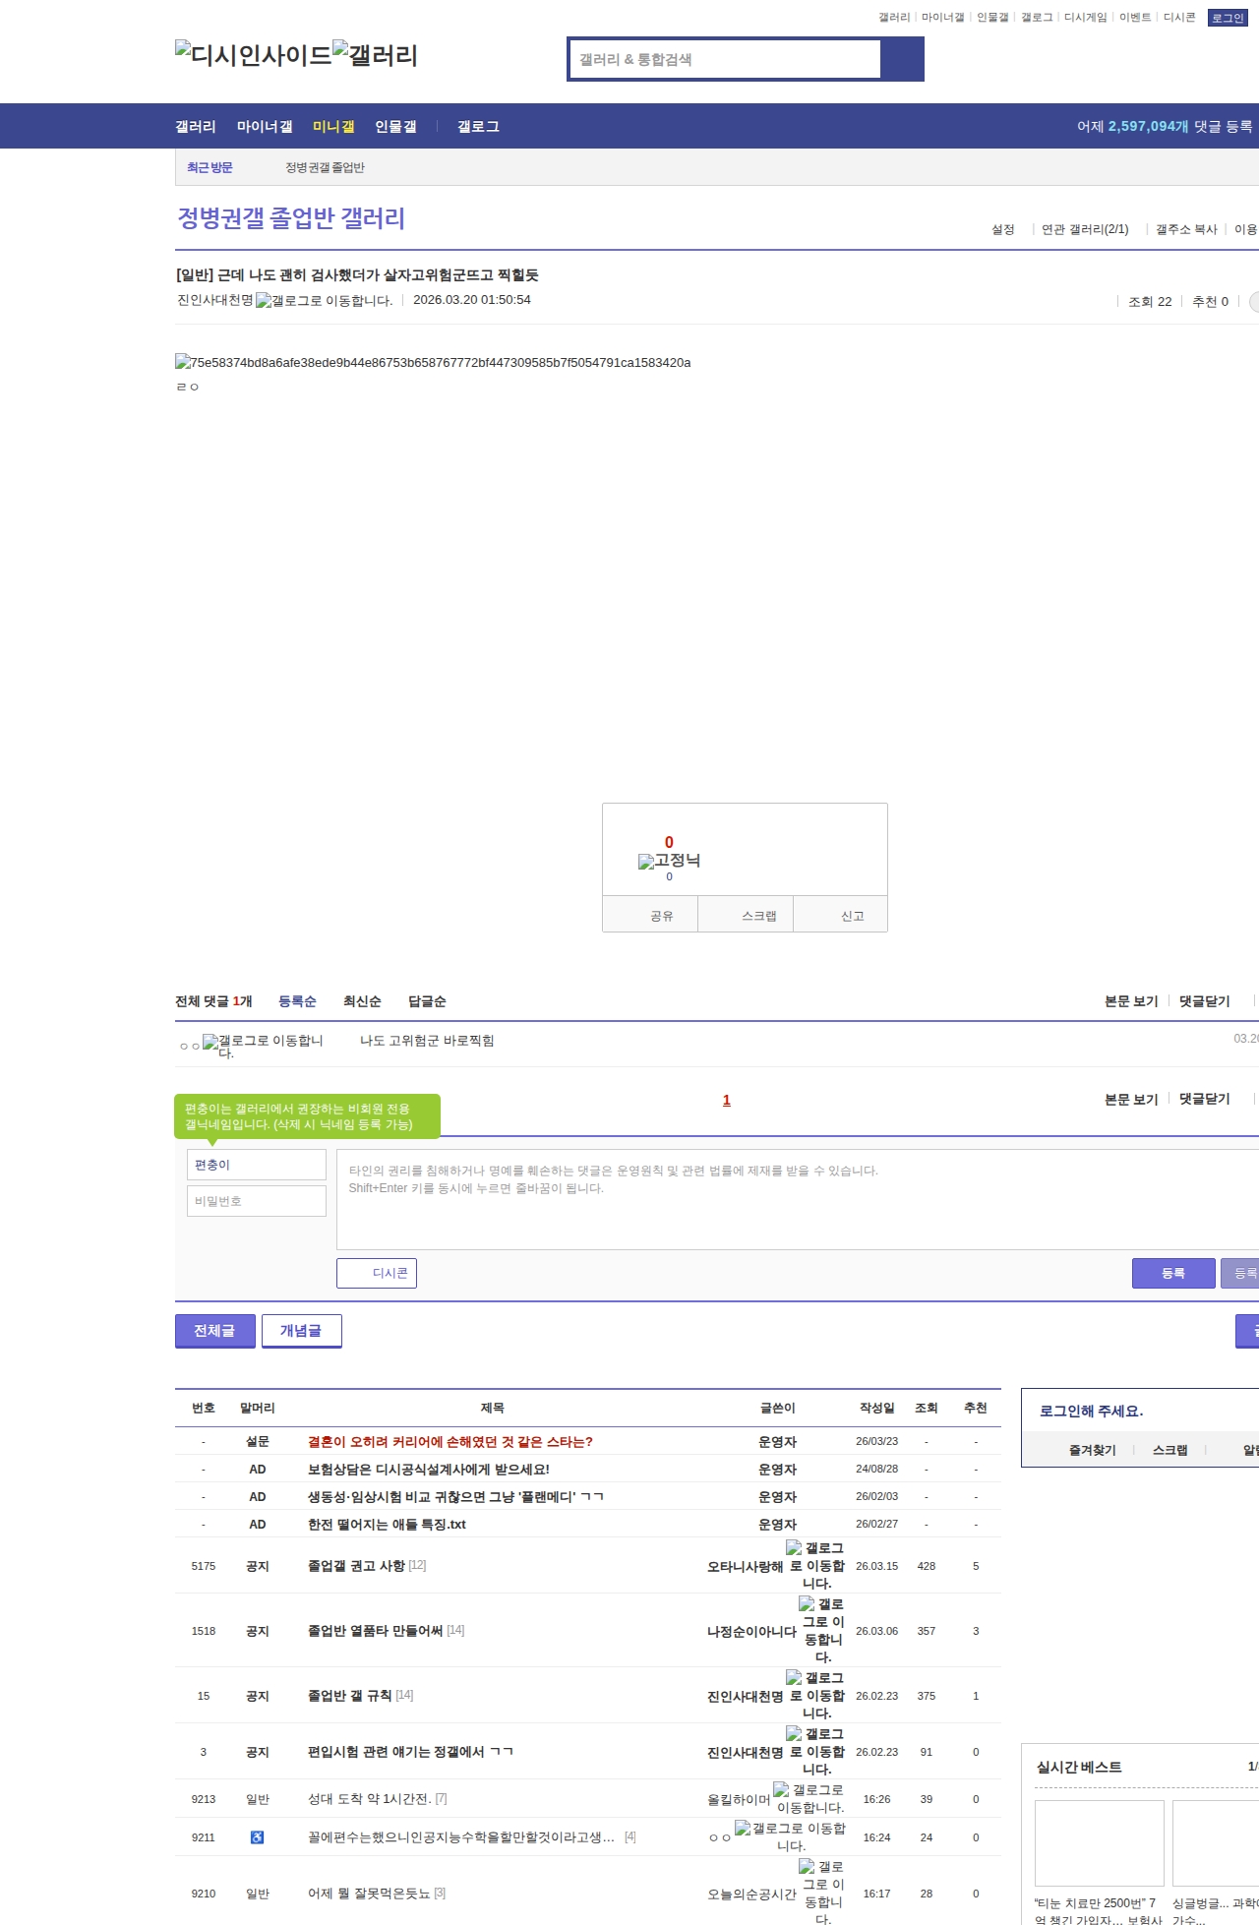The height and width of the screenshot is (1925, 1259).
Task: Switch to the 개념글 tab
Action: (x=301, y=1331)
